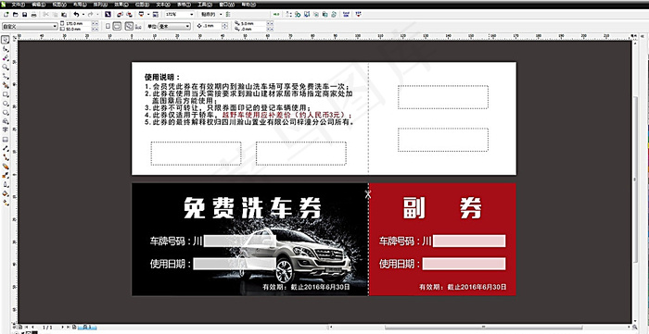Click the Print icon in the standard toolbar
649x334 pixels.
(34, 15)
